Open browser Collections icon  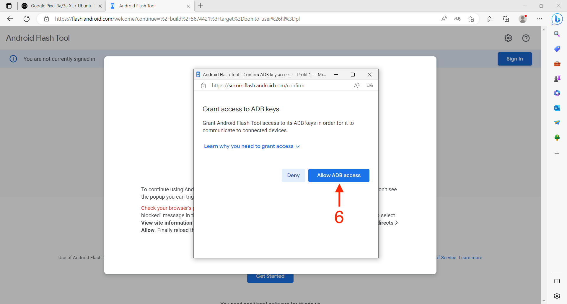506,19
